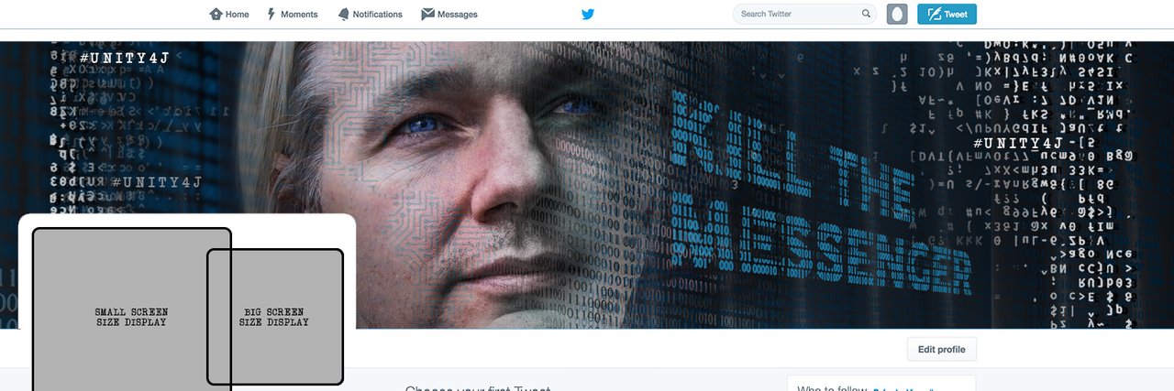Click the Notifications bell icon

coord(343,14)
